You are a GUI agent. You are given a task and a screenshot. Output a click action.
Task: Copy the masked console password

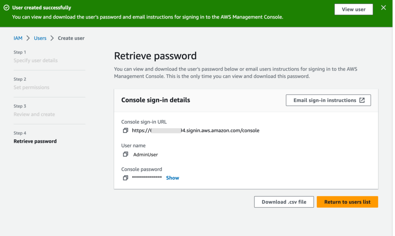(x=125, y=178)
